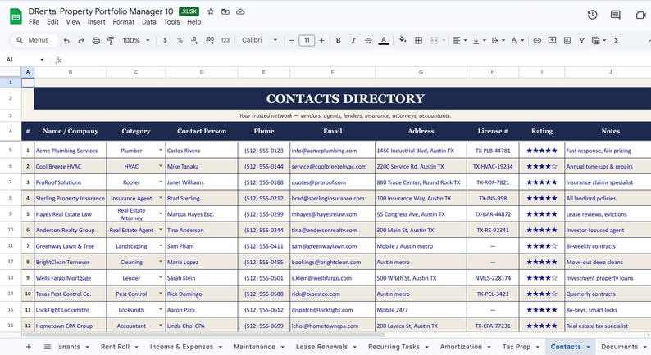This screenshot has width=651, height=355.
Task: Open the 123 more formats menu
Action: (x=225, y=41)
